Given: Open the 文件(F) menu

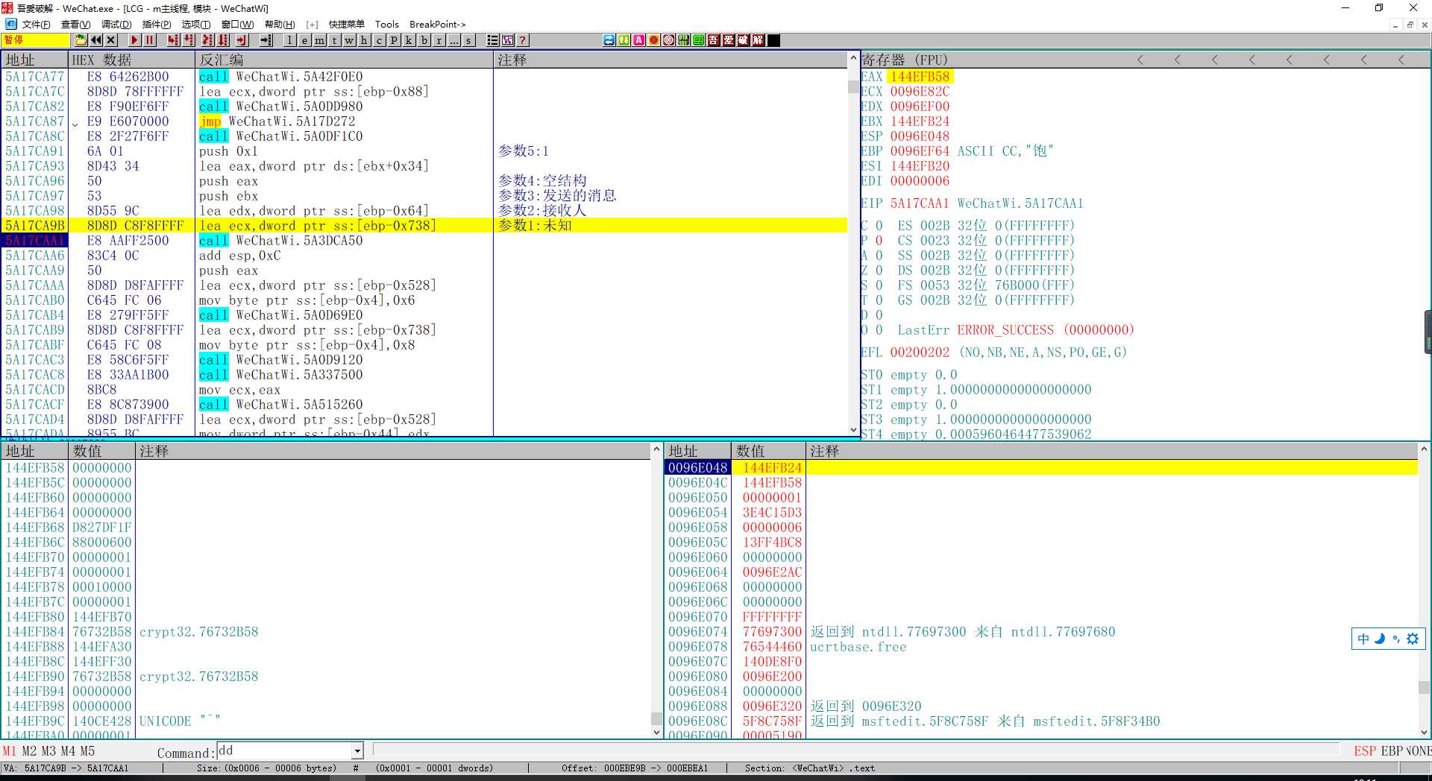Looking at the screenshot, I should point(36,25).
